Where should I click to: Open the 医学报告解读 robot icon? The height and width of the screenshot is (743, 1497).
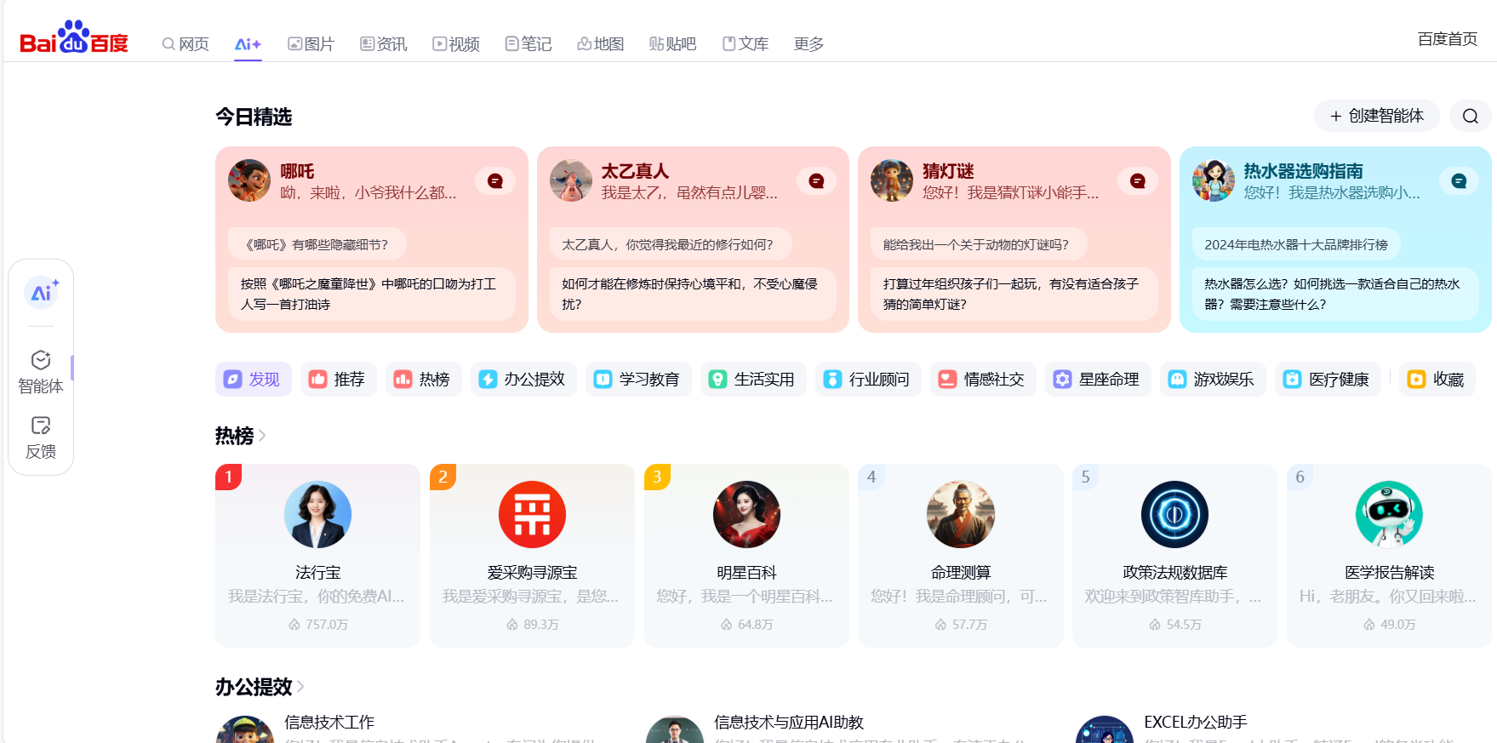point(1389,514)
